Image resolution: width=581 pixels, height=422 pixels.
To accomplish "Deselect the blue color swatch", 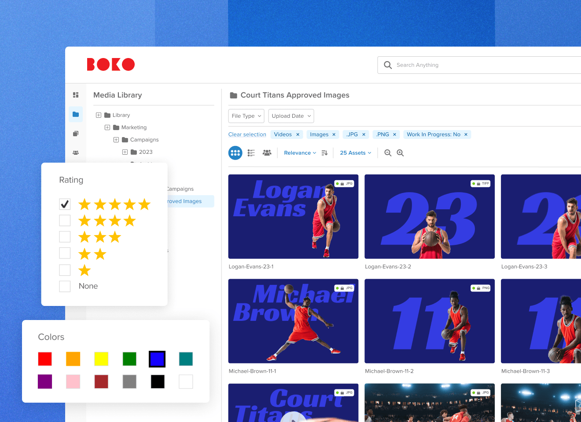I will 157,359.
